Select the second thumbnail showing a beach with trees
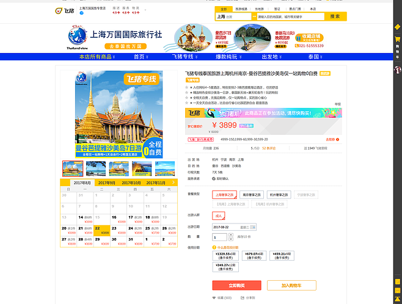The image size is (402, 304). point(96,168)
